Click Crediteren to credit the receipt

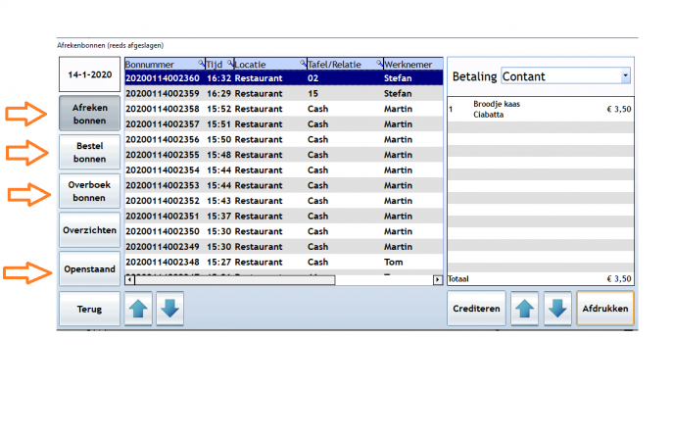(477, 309)
